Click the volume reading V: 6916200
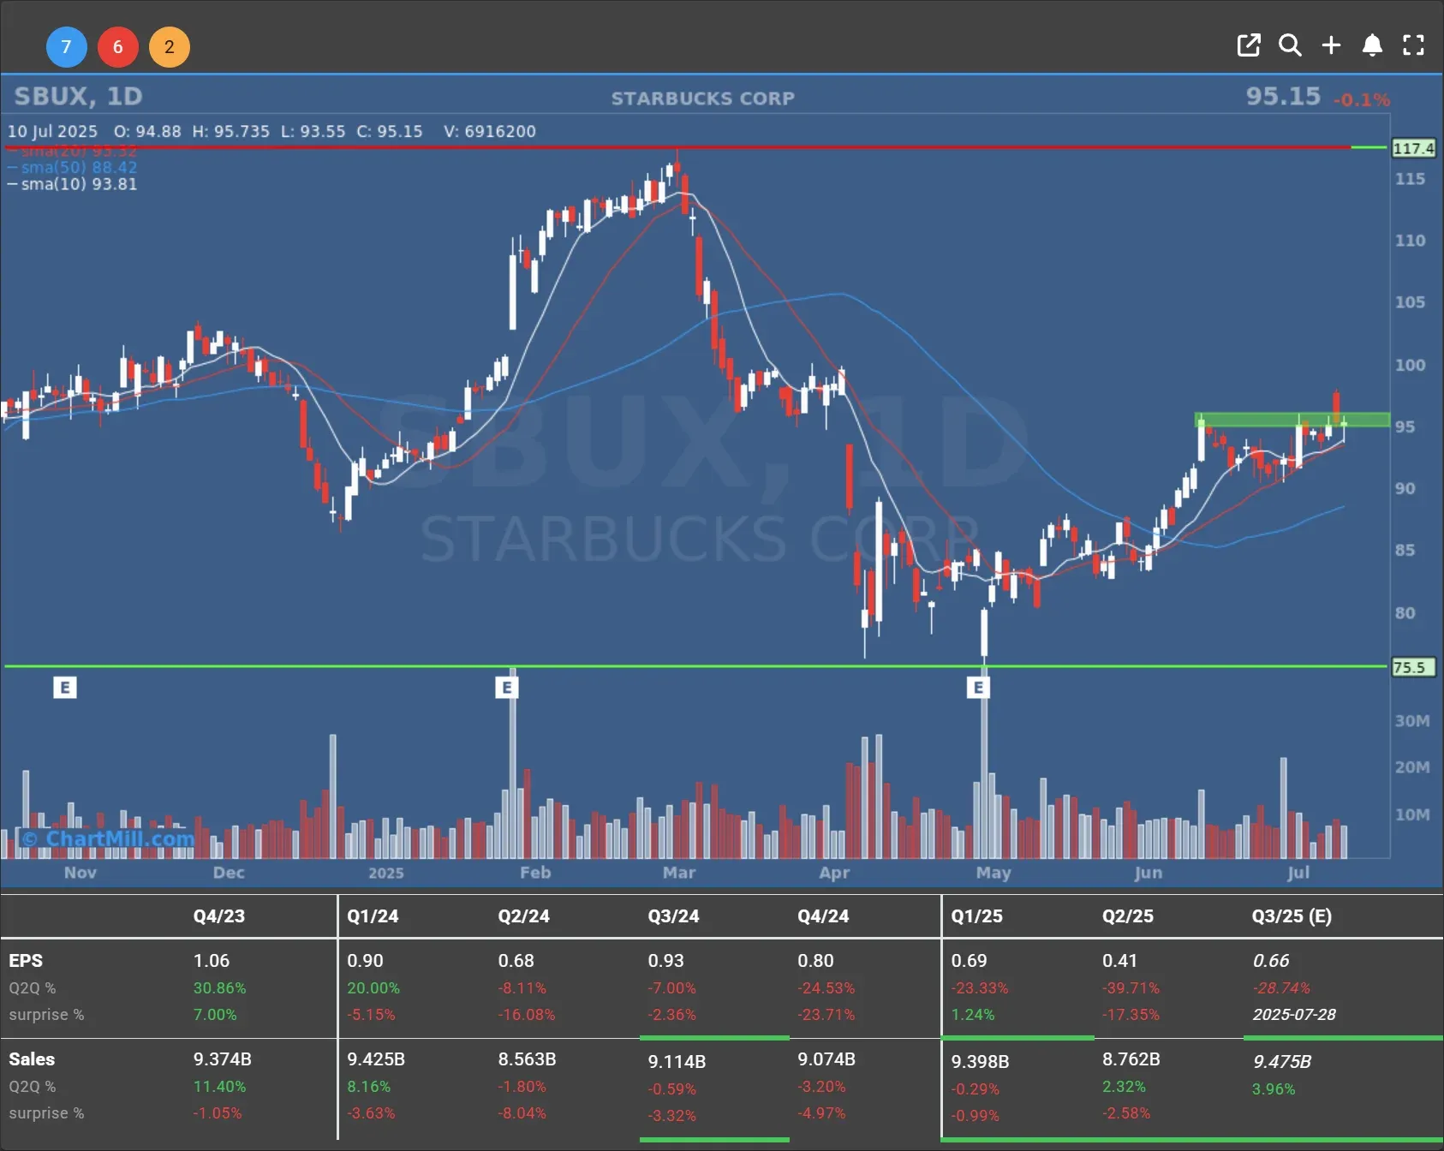Viewport: 1444px width, 1151px height. tap(490, 131)
